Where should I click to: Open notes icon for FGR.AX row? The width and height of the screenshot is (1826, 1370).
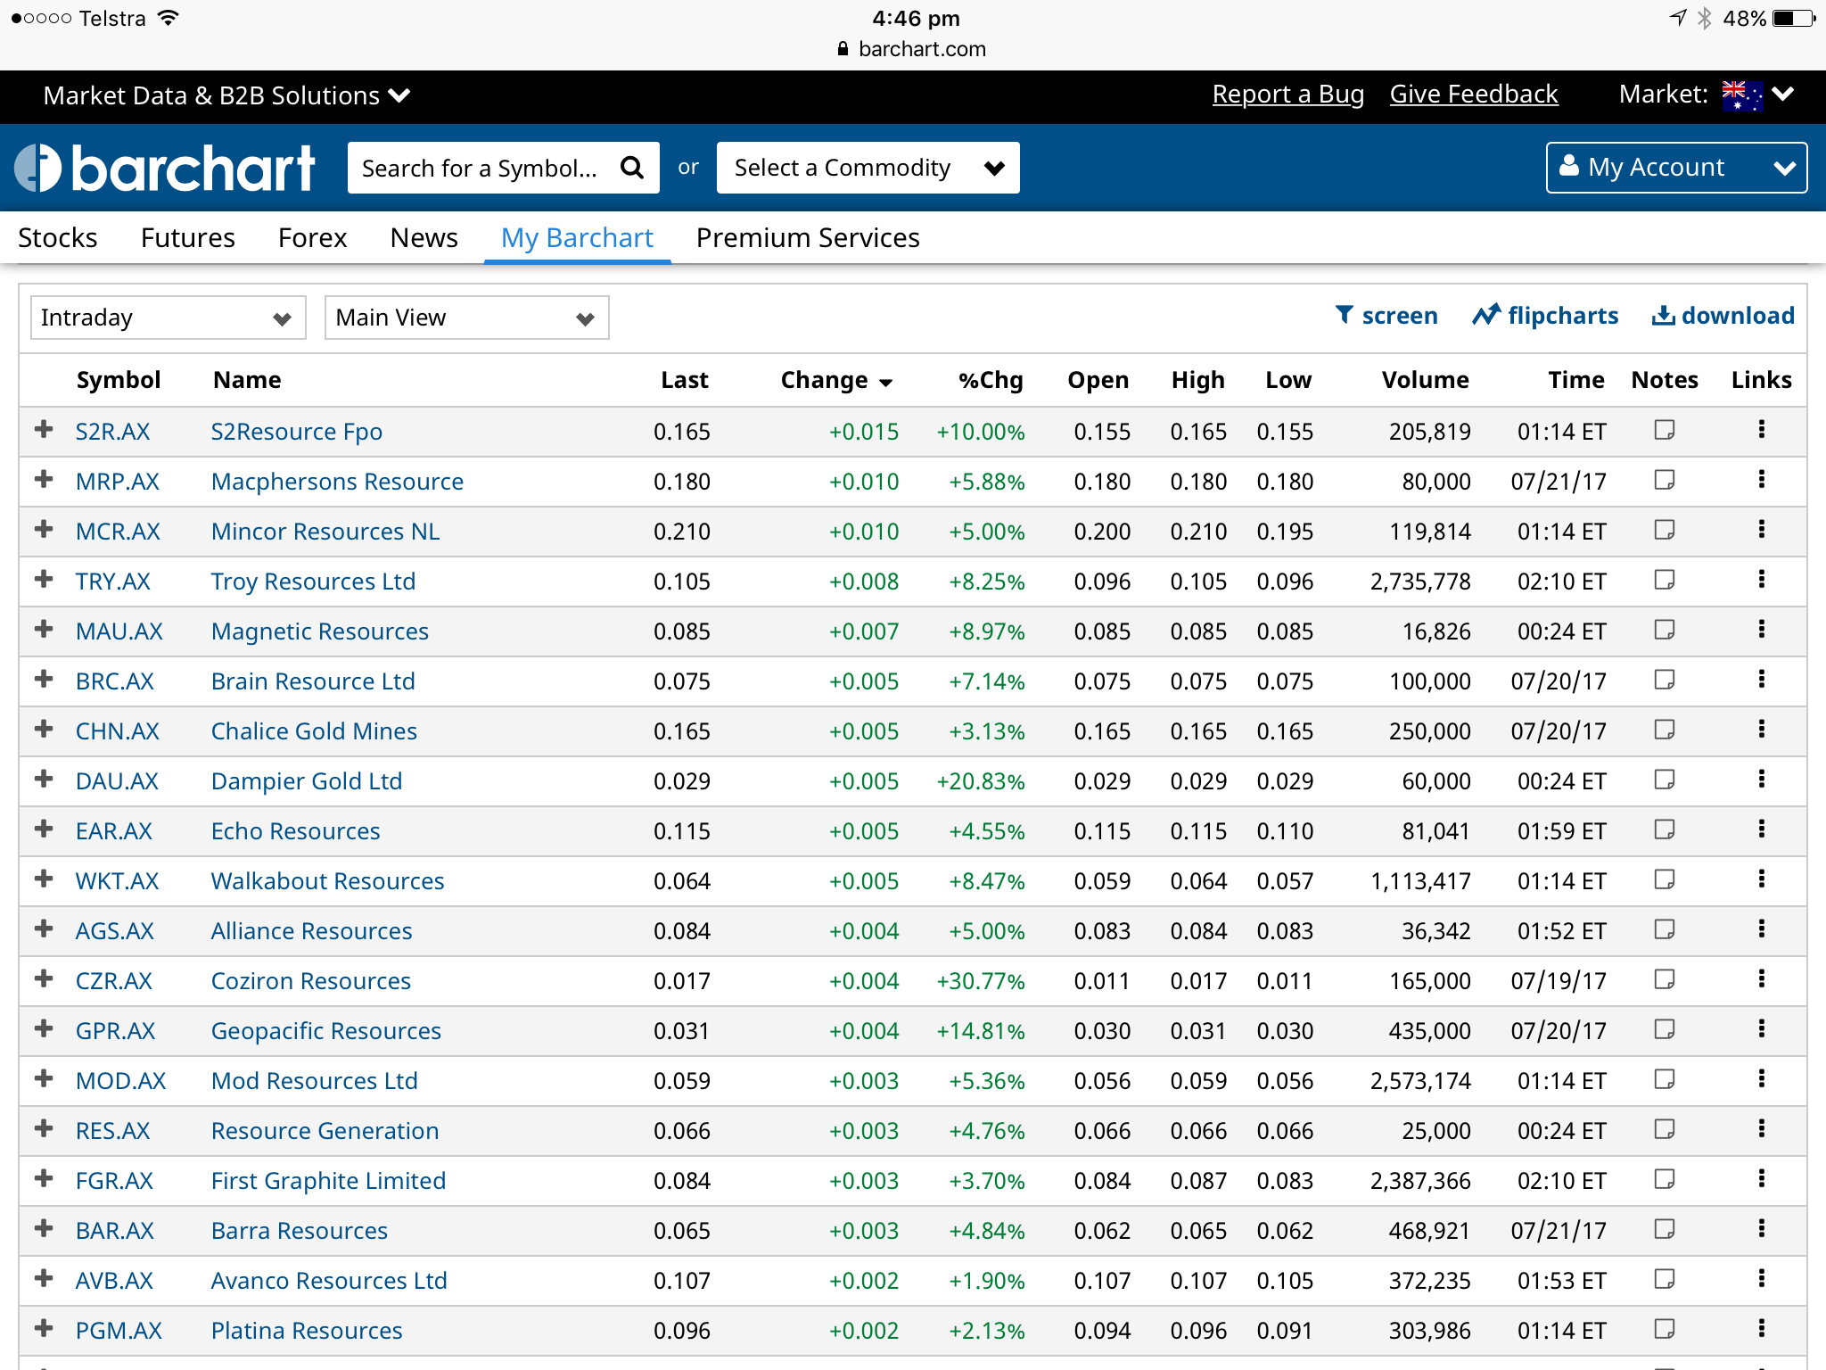(1664, 1180)
